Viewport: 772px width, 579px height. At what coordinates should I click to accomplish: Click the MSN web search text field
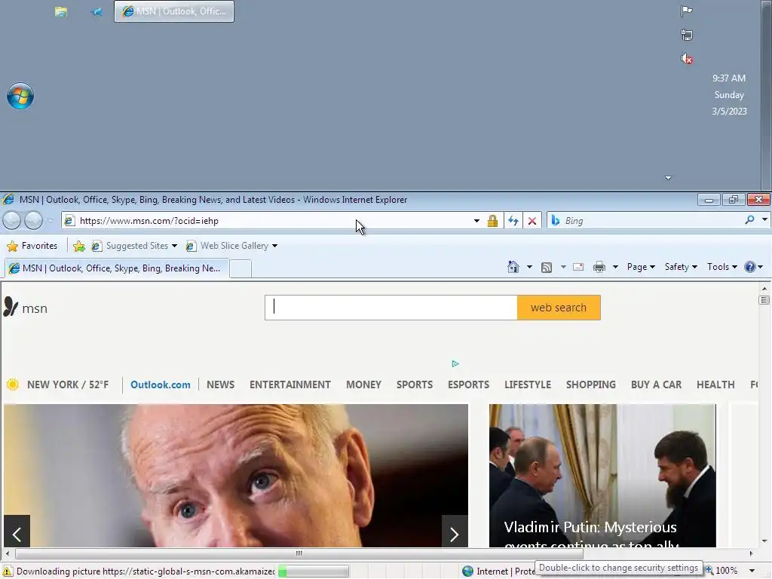point(391,308)
